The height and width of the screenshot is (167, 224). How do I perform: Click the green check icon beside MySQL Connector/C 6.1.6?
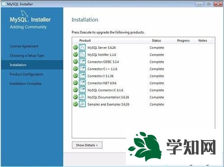tap(75, 90)
